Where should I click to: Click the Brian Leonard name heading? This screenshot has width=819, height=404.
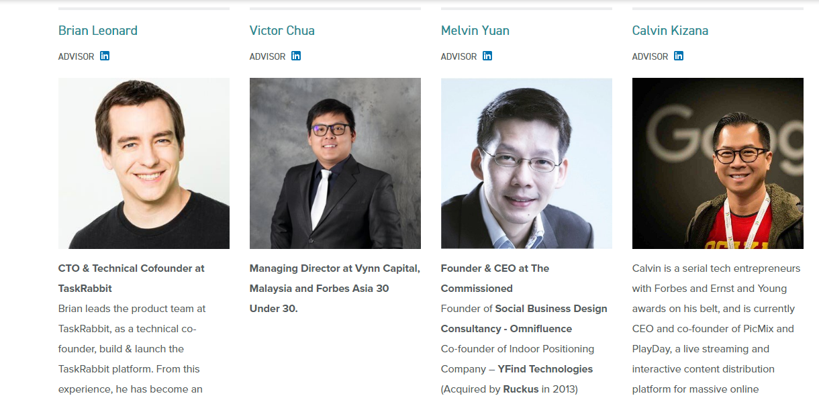98,31
